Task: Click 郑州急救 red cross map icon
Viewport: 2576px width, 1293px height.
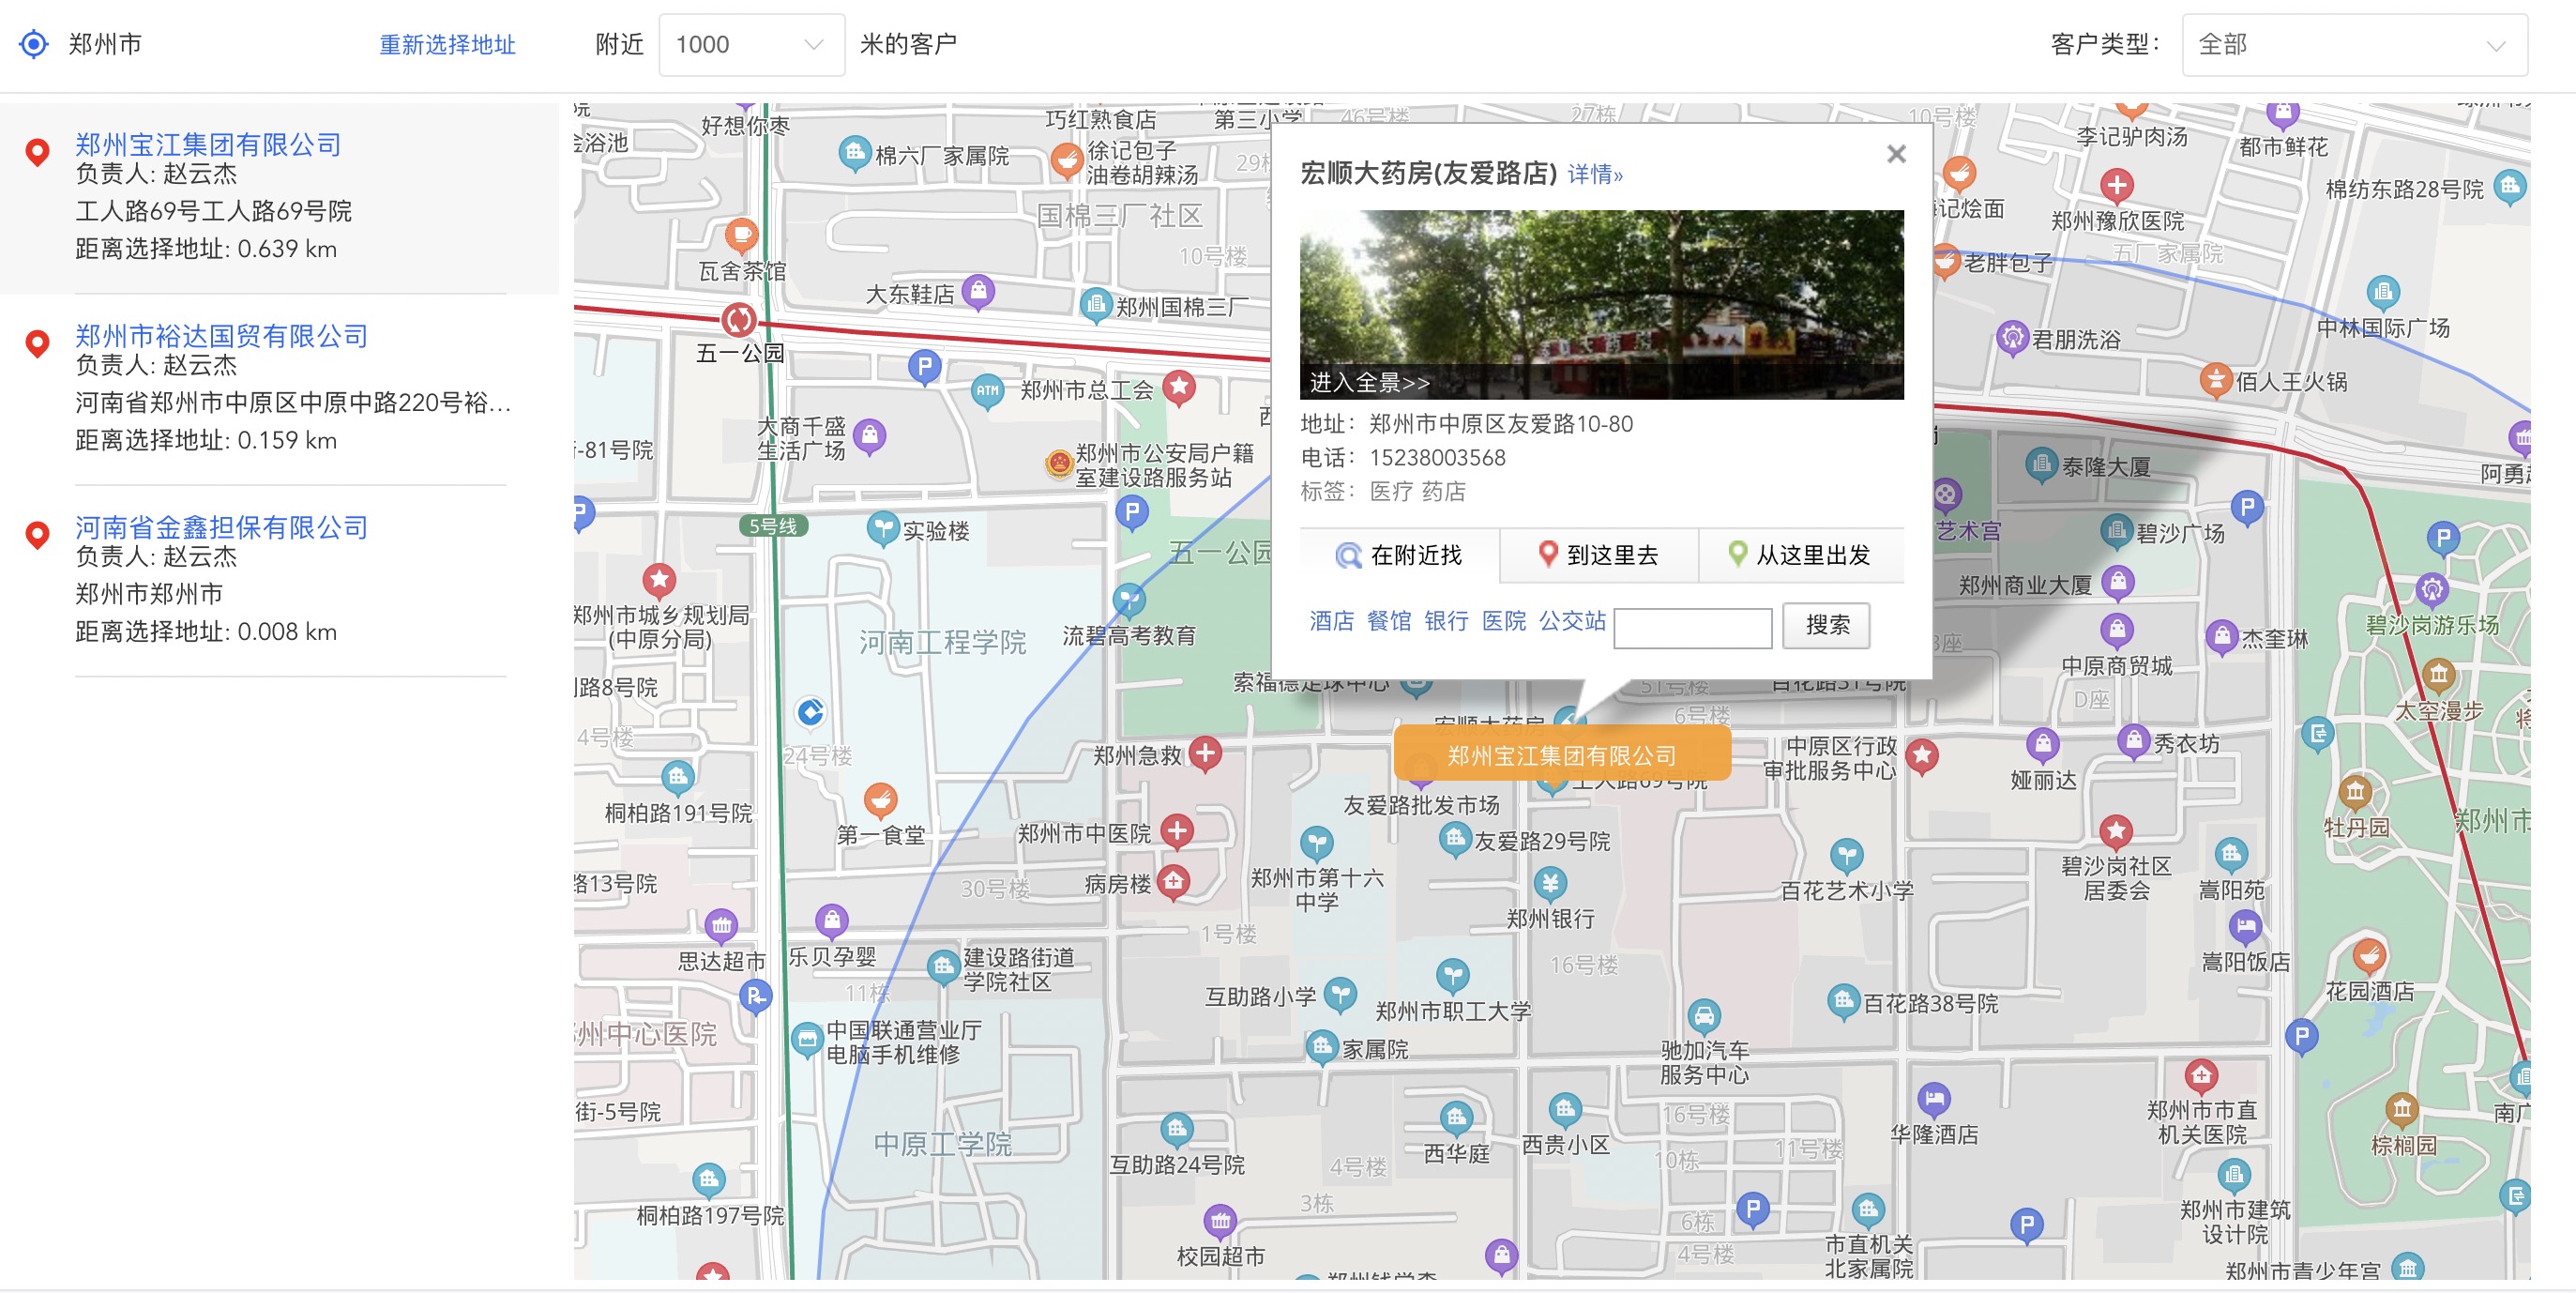Action: click(1205, 753)
